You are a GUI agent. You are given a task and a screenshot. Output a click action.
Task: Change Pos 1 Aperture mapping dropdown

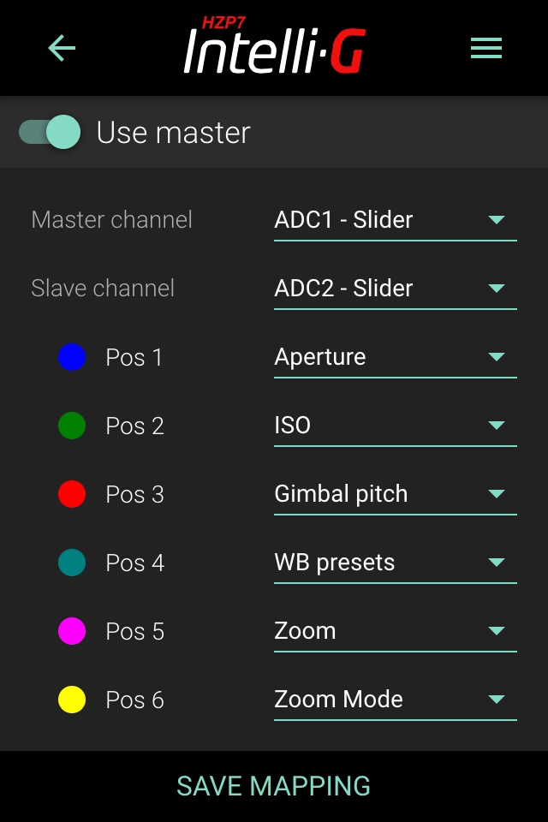395,357
